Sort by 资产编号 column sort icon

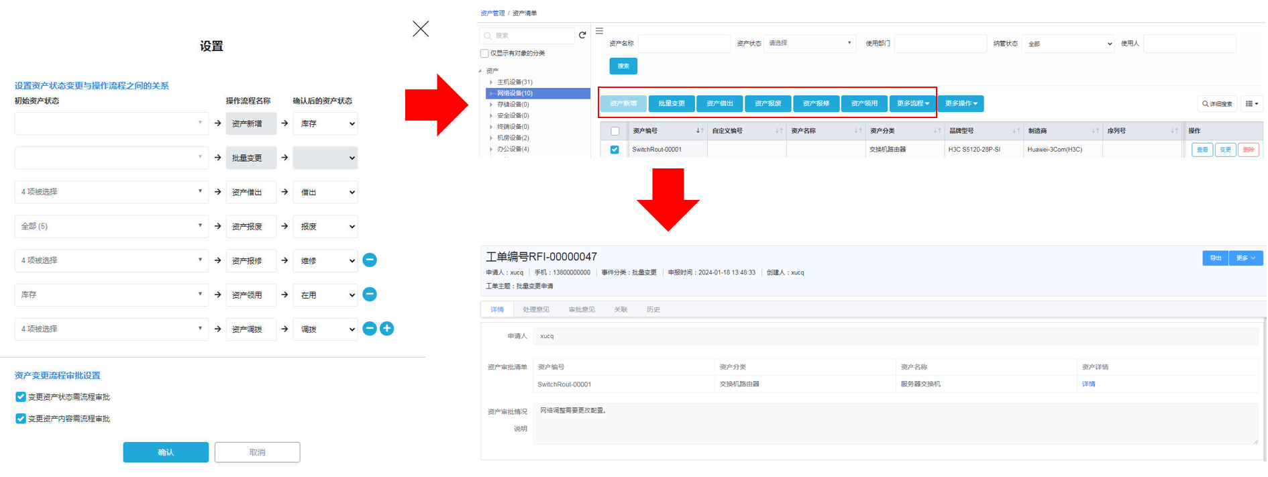coord(699,131)
